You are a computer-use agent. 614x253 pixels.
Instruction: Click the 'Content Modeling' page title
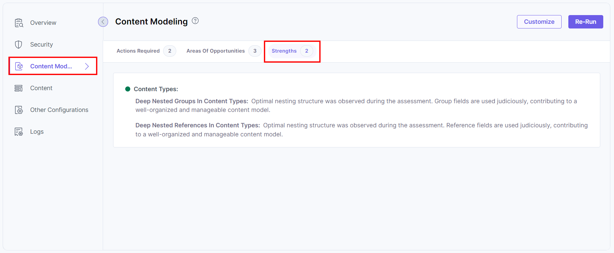pos(151,21)
